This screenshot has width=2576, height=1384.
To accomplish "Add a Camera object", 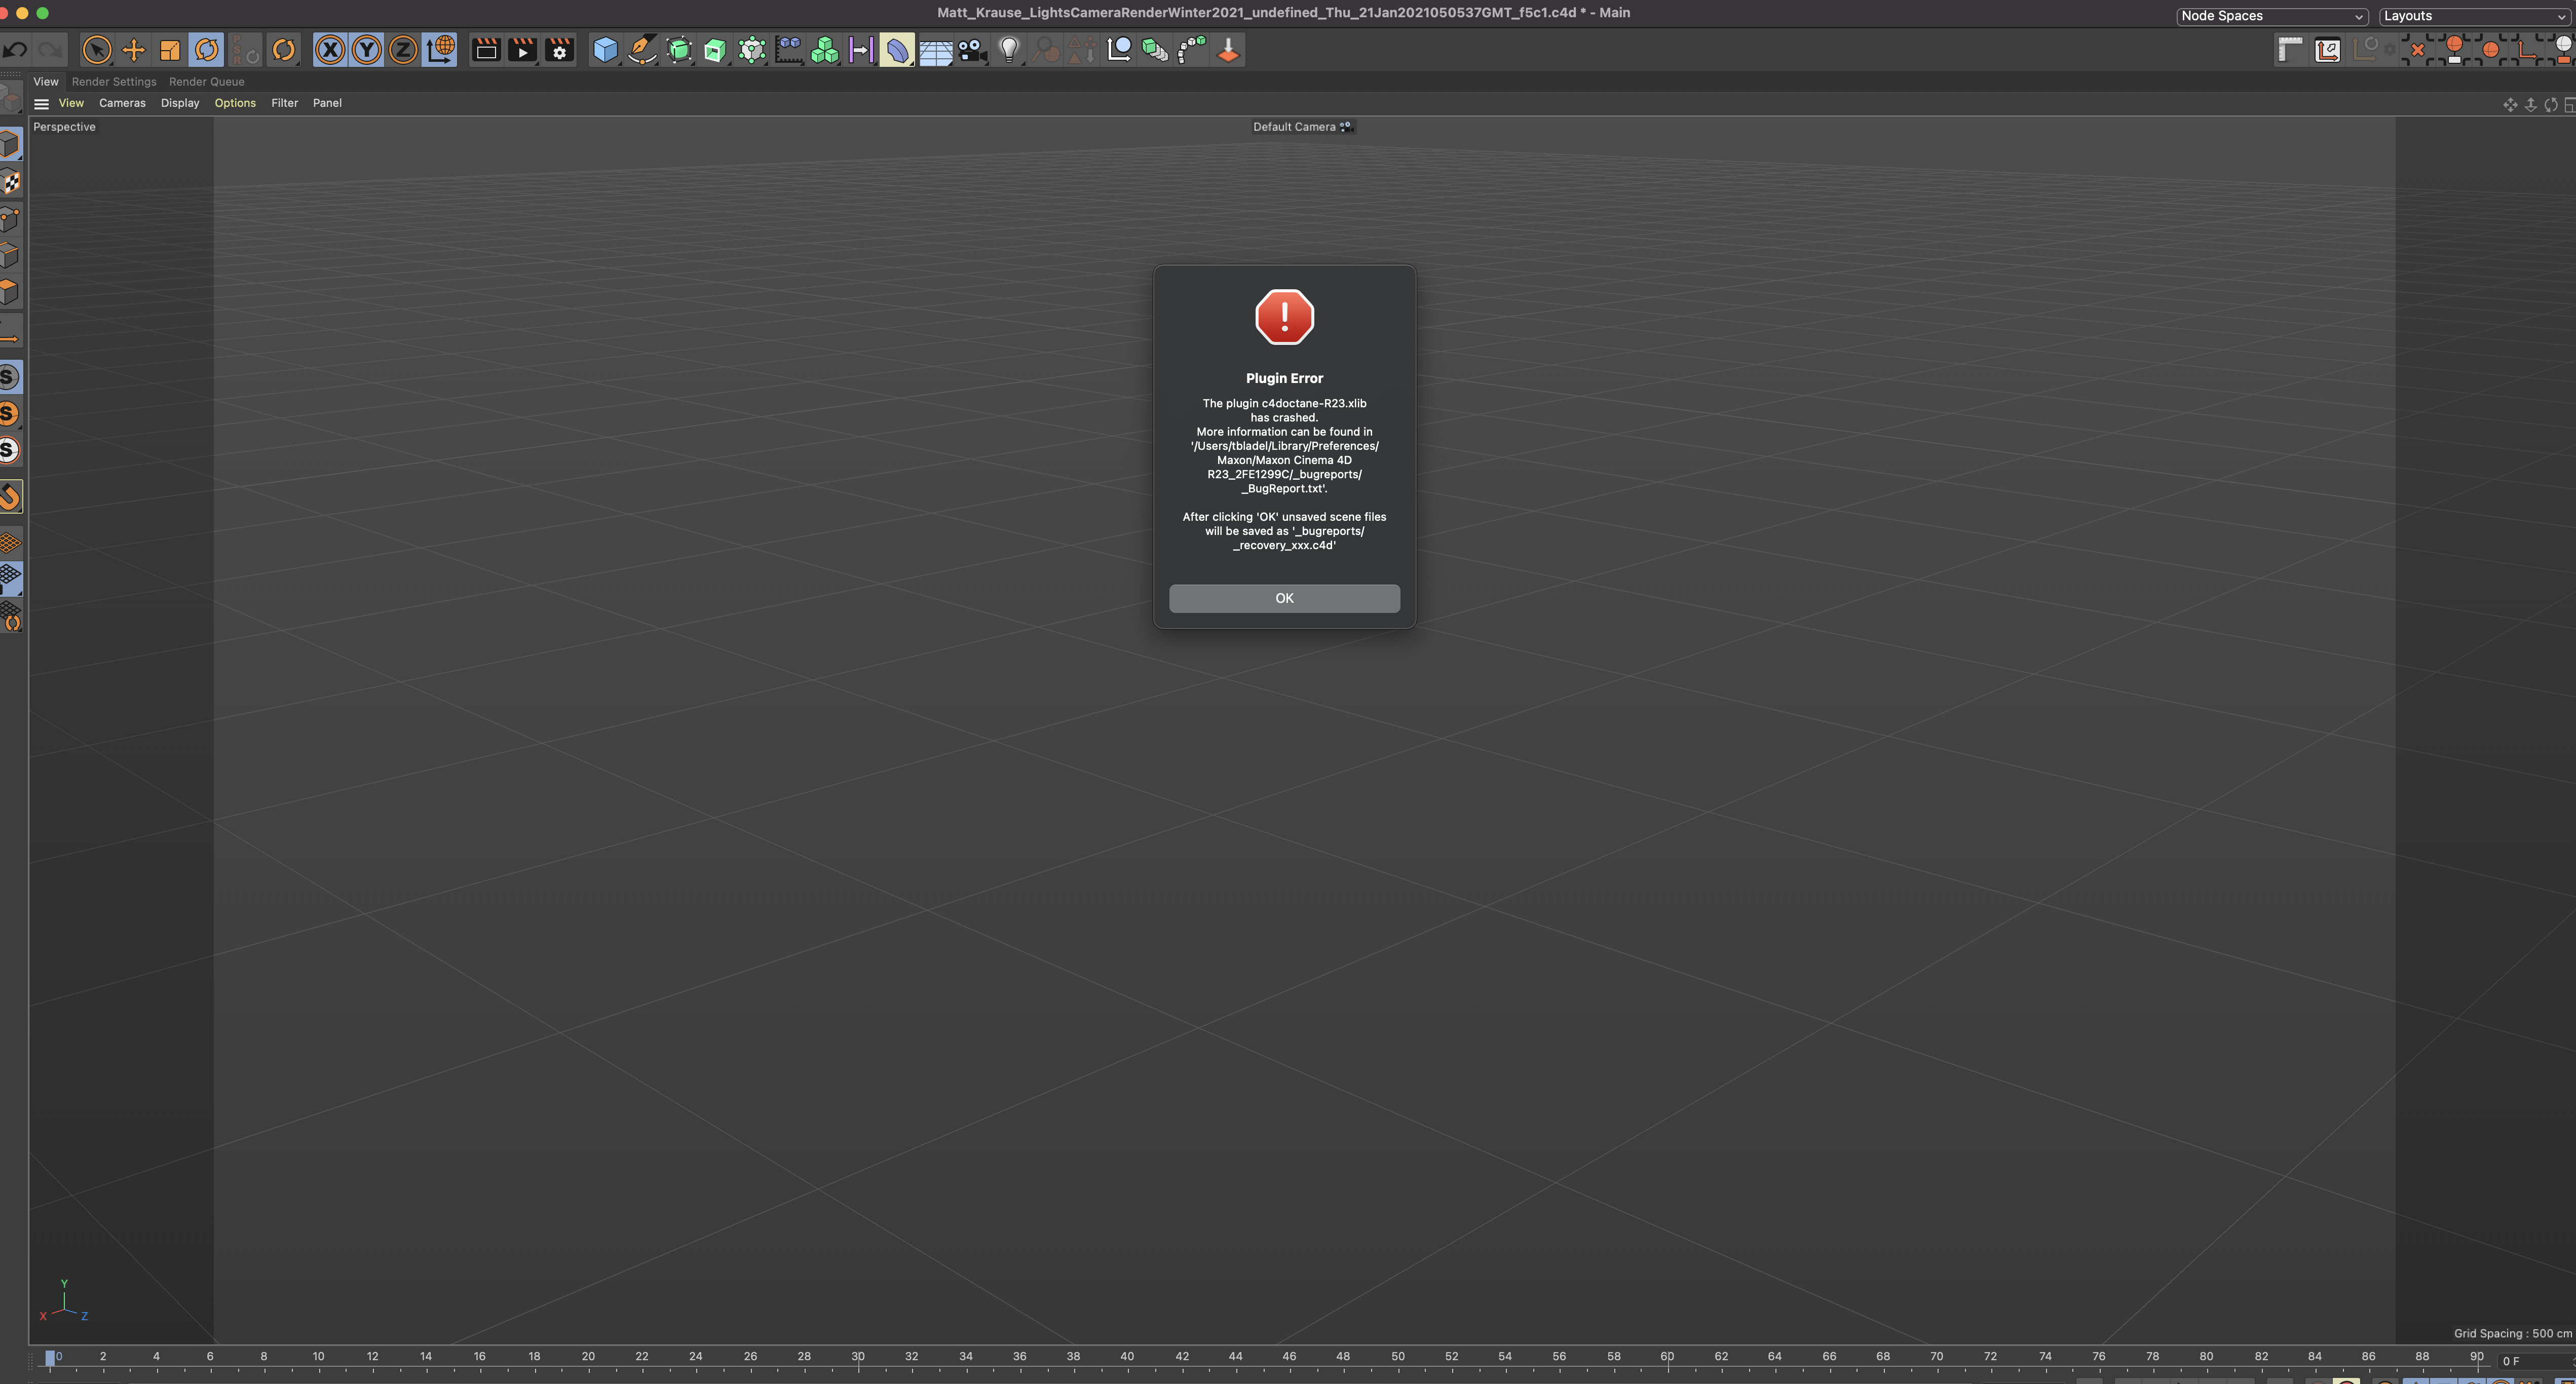I will (x=972, y=50).
